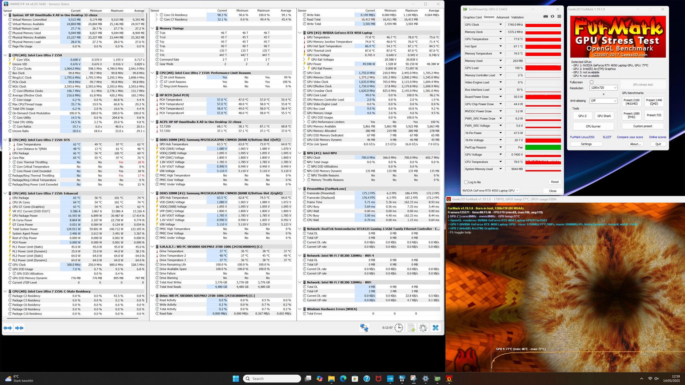
Task: Click expand columns double-arrow icon
Action: coord(8,328)
